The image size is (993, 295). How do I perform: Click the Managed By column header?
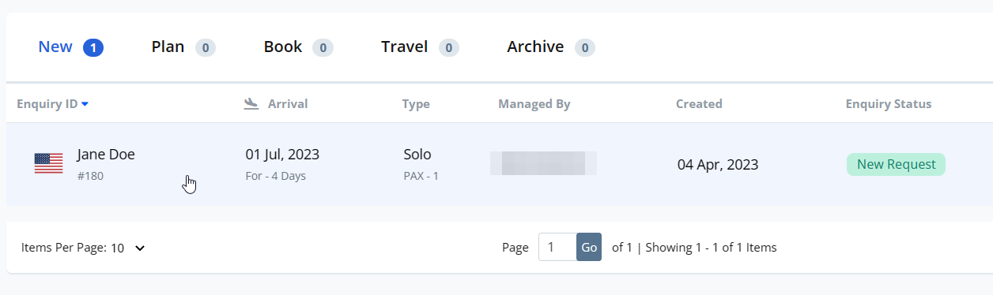pyautogui.click(x=534, y=104)
